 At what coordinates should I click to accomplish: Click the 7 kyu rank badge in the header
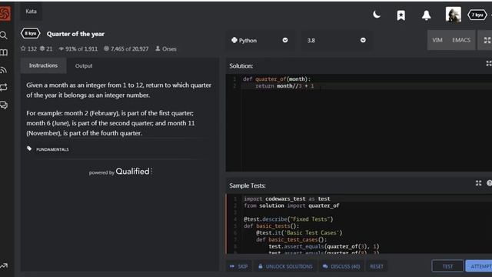pos(477,15)
